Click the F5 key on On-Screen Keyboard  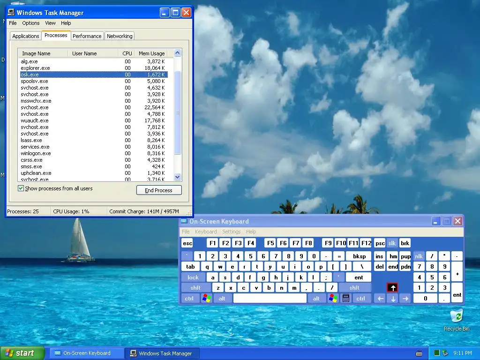[x=270, y=243]
